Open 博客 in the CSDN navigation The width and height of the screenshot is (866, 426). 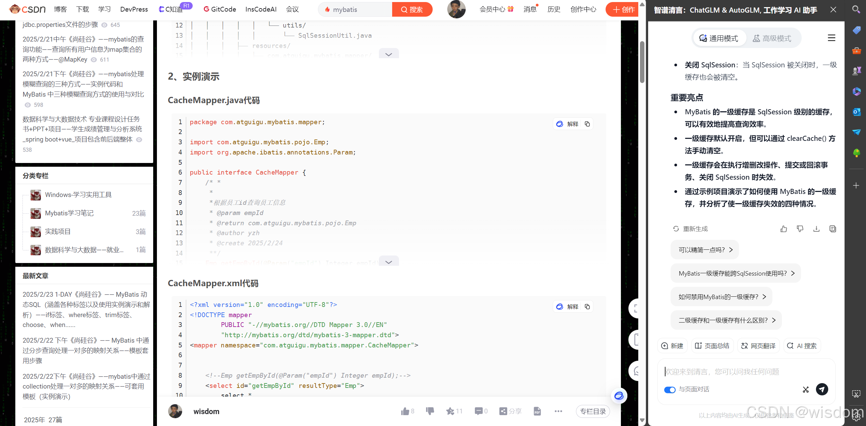(61, 10)
